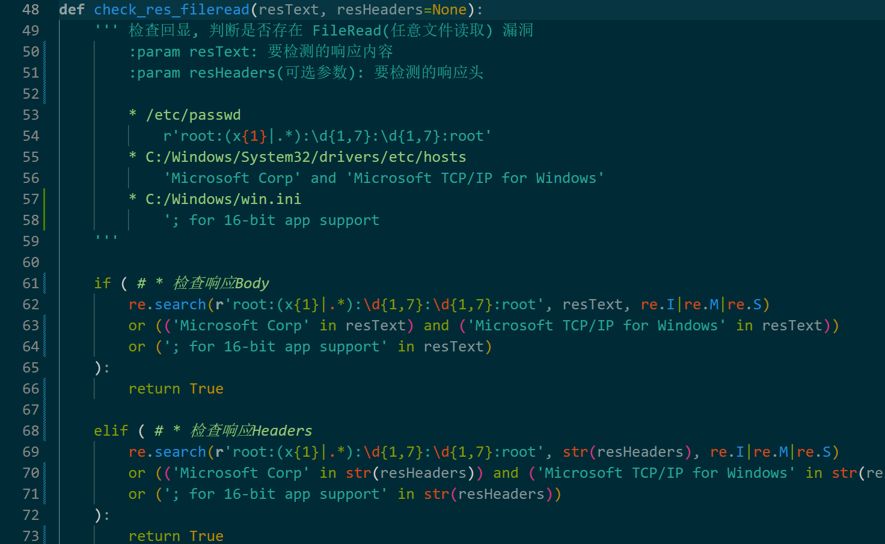Place cursor on /etc/passwd in the docstring

coord(193,115)
